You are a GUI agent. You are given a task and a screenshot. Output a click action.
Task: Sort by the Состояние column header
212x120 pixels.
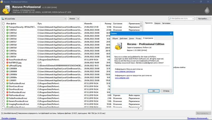(x=118, y=24)
